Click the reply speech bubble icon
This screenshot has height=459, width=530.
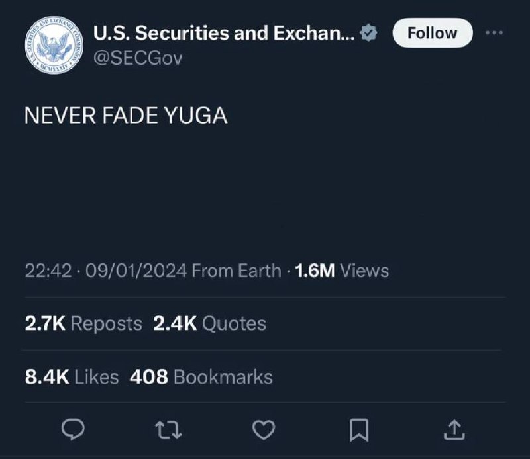click(x=73, y=429)
